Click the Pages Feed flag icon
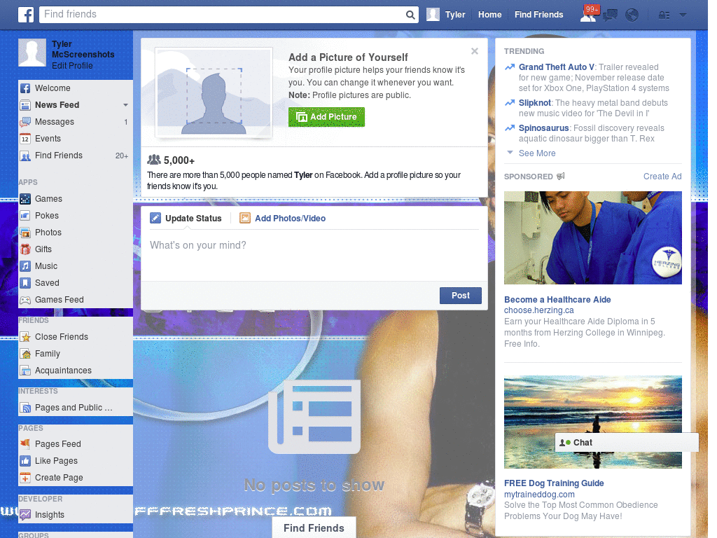 pyautogui.click(x=26, y=444)
